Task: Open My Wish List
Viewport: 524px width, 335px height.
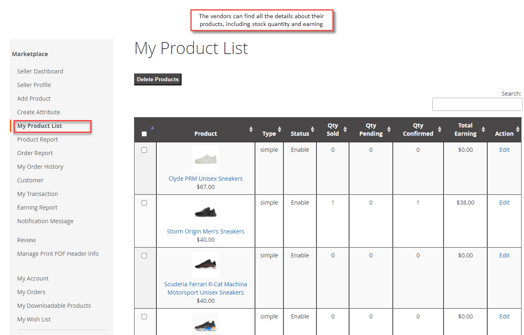Action: (x=34, y=319)
